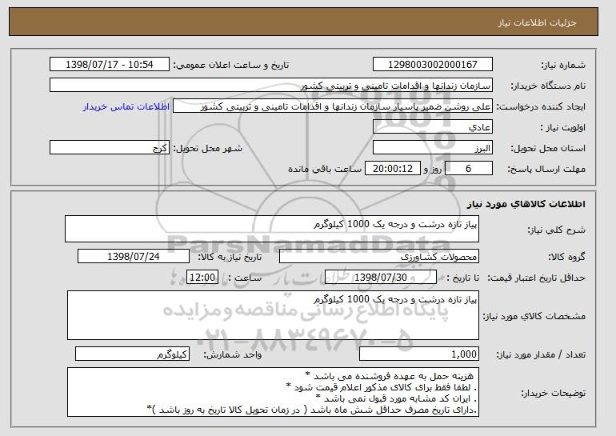Click the مشخصات کالای مورد نیاز text area
Image resolution: width=616 pixels, height=436 pixels.
pos(273,315)
